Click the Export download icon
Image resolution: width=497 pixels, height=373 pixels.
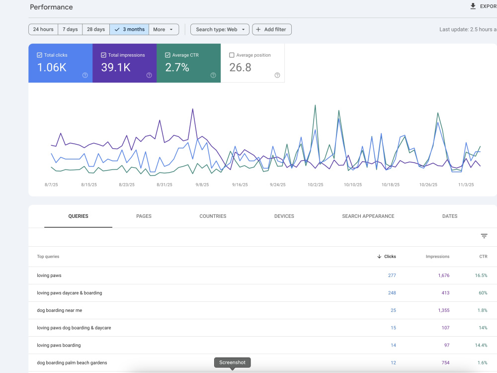tap(473, 6)
